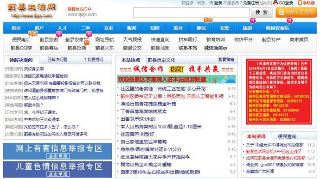Image resolution: width=320 pixels, height=179 pixels.
Task: Open the 天气预报 quick link
Action: pos(132,39)
